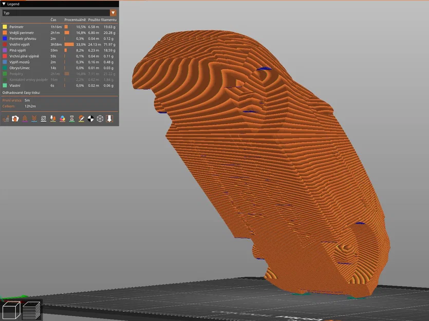Toggle pause prints hourglass icon
Screen dimensions: 429x321
(x=71, y=118)
